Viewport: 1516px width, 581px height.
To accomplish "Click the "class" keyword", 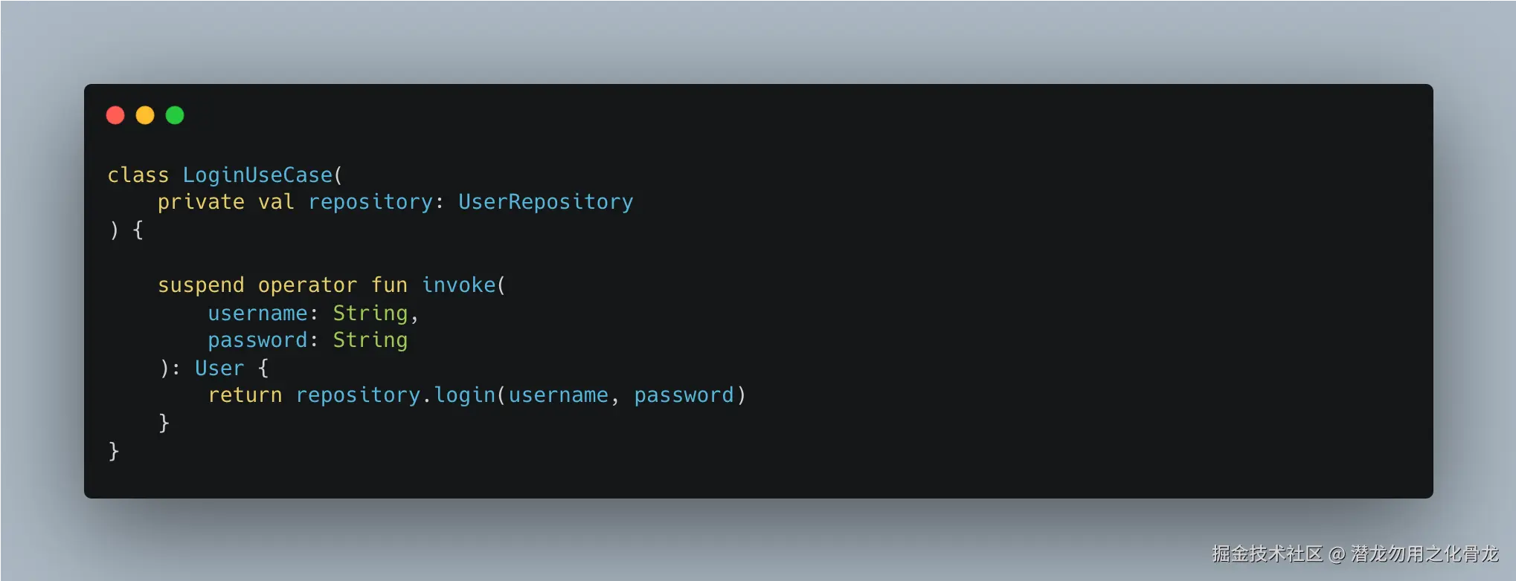I will coord(138,175).
